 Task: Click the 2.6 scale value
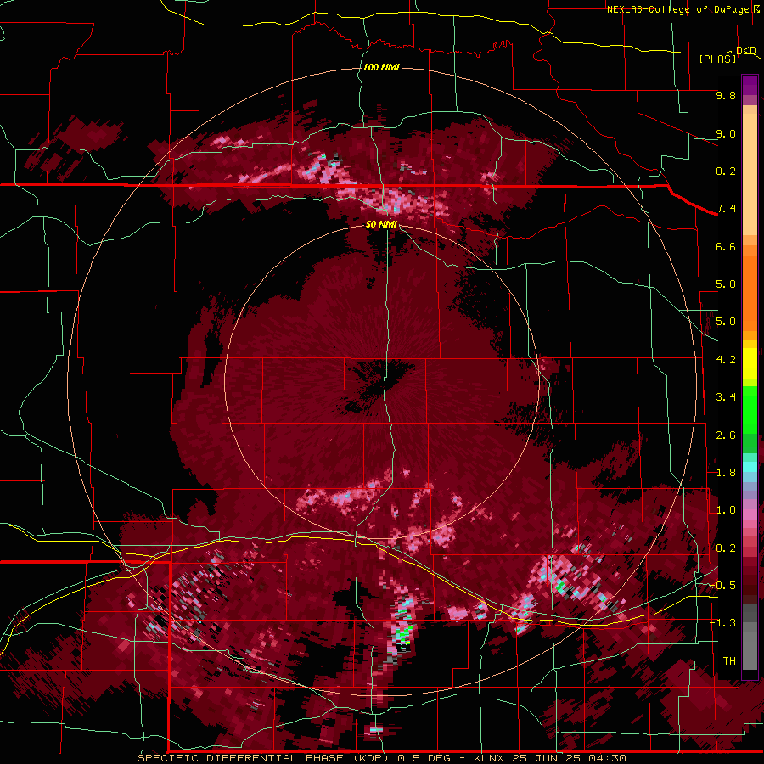click(x=726, y=435)
